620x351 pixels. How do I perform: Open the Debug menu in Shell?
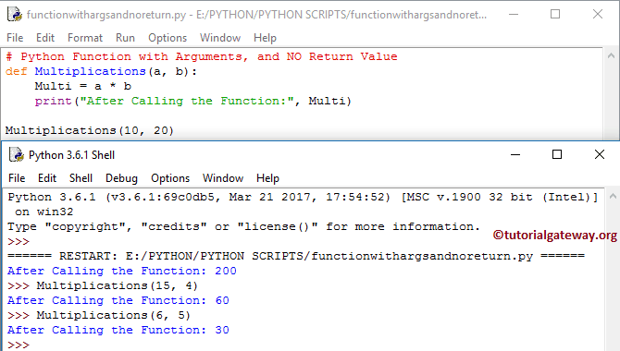[x=121, y=178]
